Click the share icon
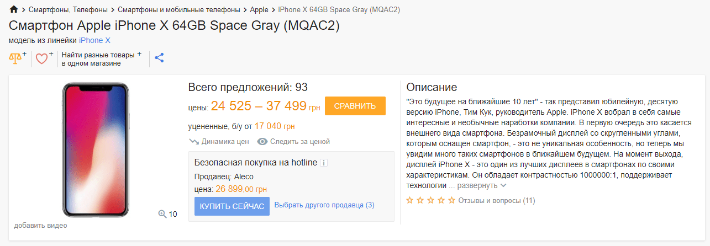Viewport: 710px width, 246px height. point(159,58)
